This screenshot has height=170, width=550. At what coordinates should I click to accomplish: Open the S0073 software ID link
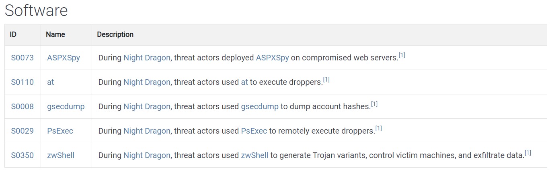22,58
